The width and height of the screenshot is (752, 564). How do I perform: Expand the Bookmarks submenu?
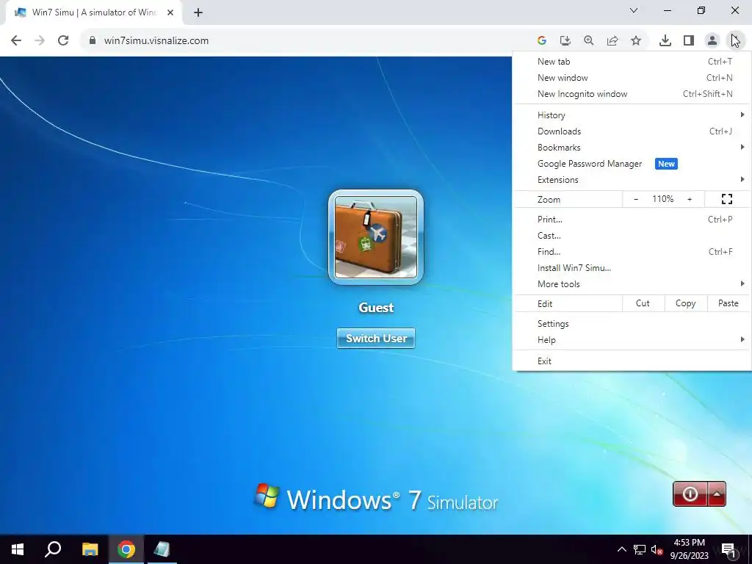[x=632, y=148]
